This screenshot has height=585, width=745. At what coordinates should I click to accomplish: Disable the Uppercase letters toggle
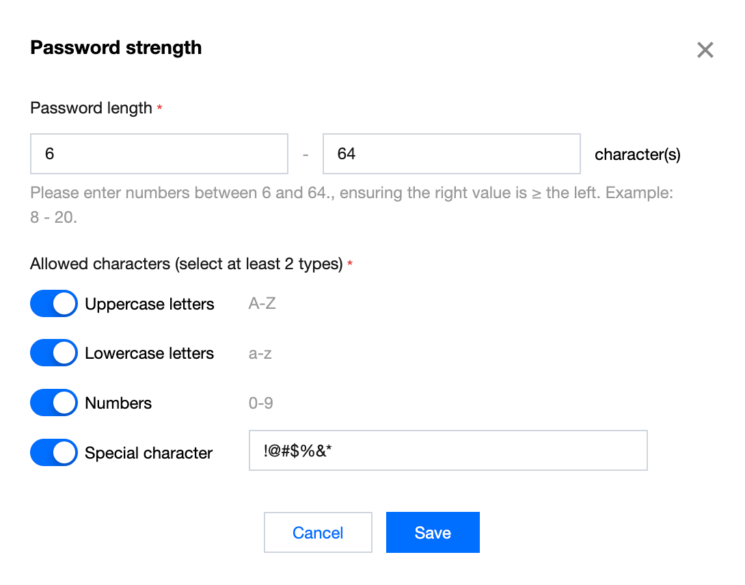pyautogui.click(x=54, y=304)
